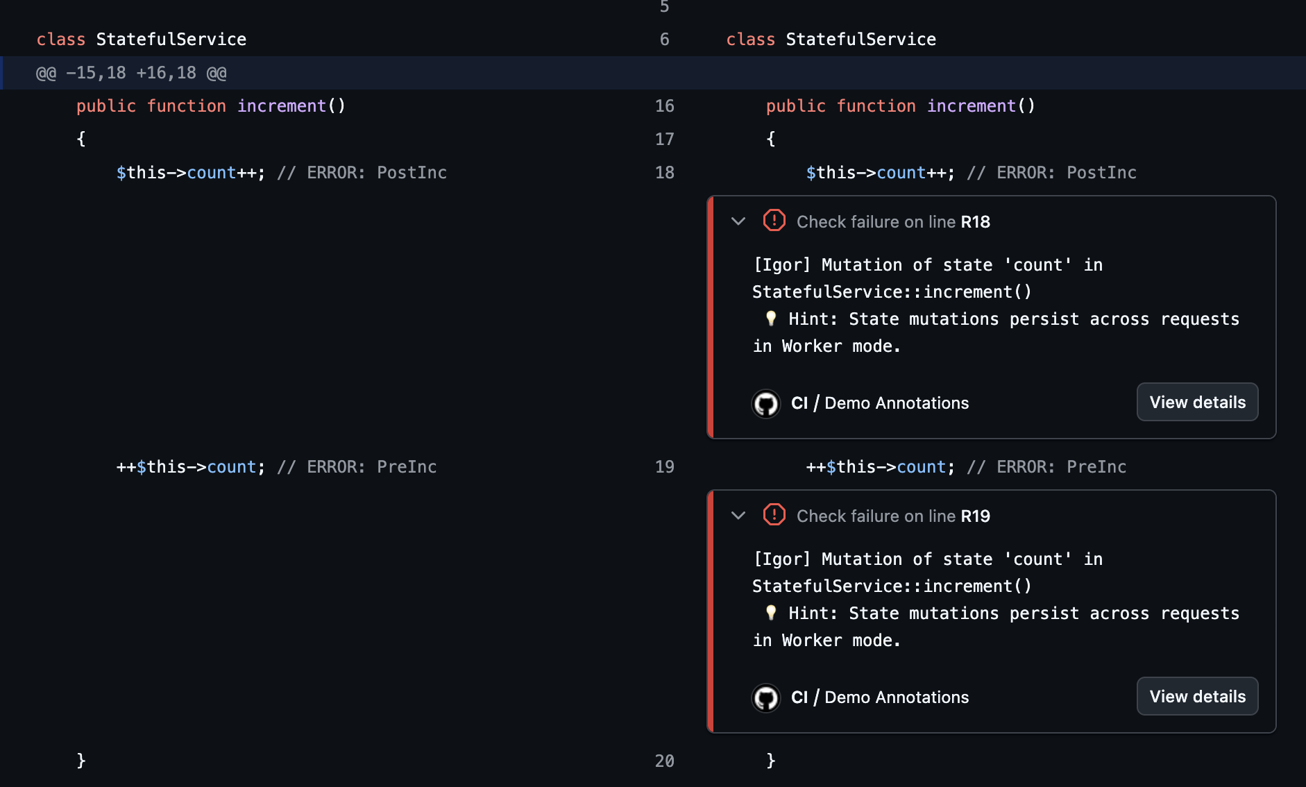Image resolution: width=1306 pixels, height=787 pixels.
Task: Click line number 19 in the gutter
Action: 664,467
